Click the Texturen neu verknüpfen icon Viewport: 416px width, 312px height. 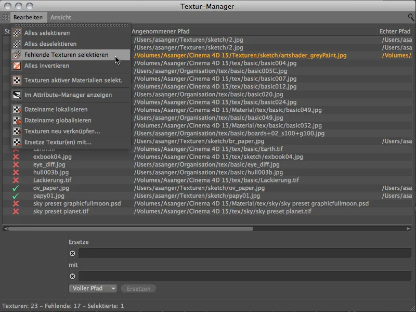click(x=17, y=132)
